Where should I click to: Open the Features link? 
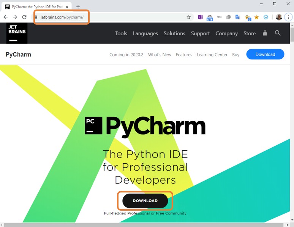click(x=184, y=55)
